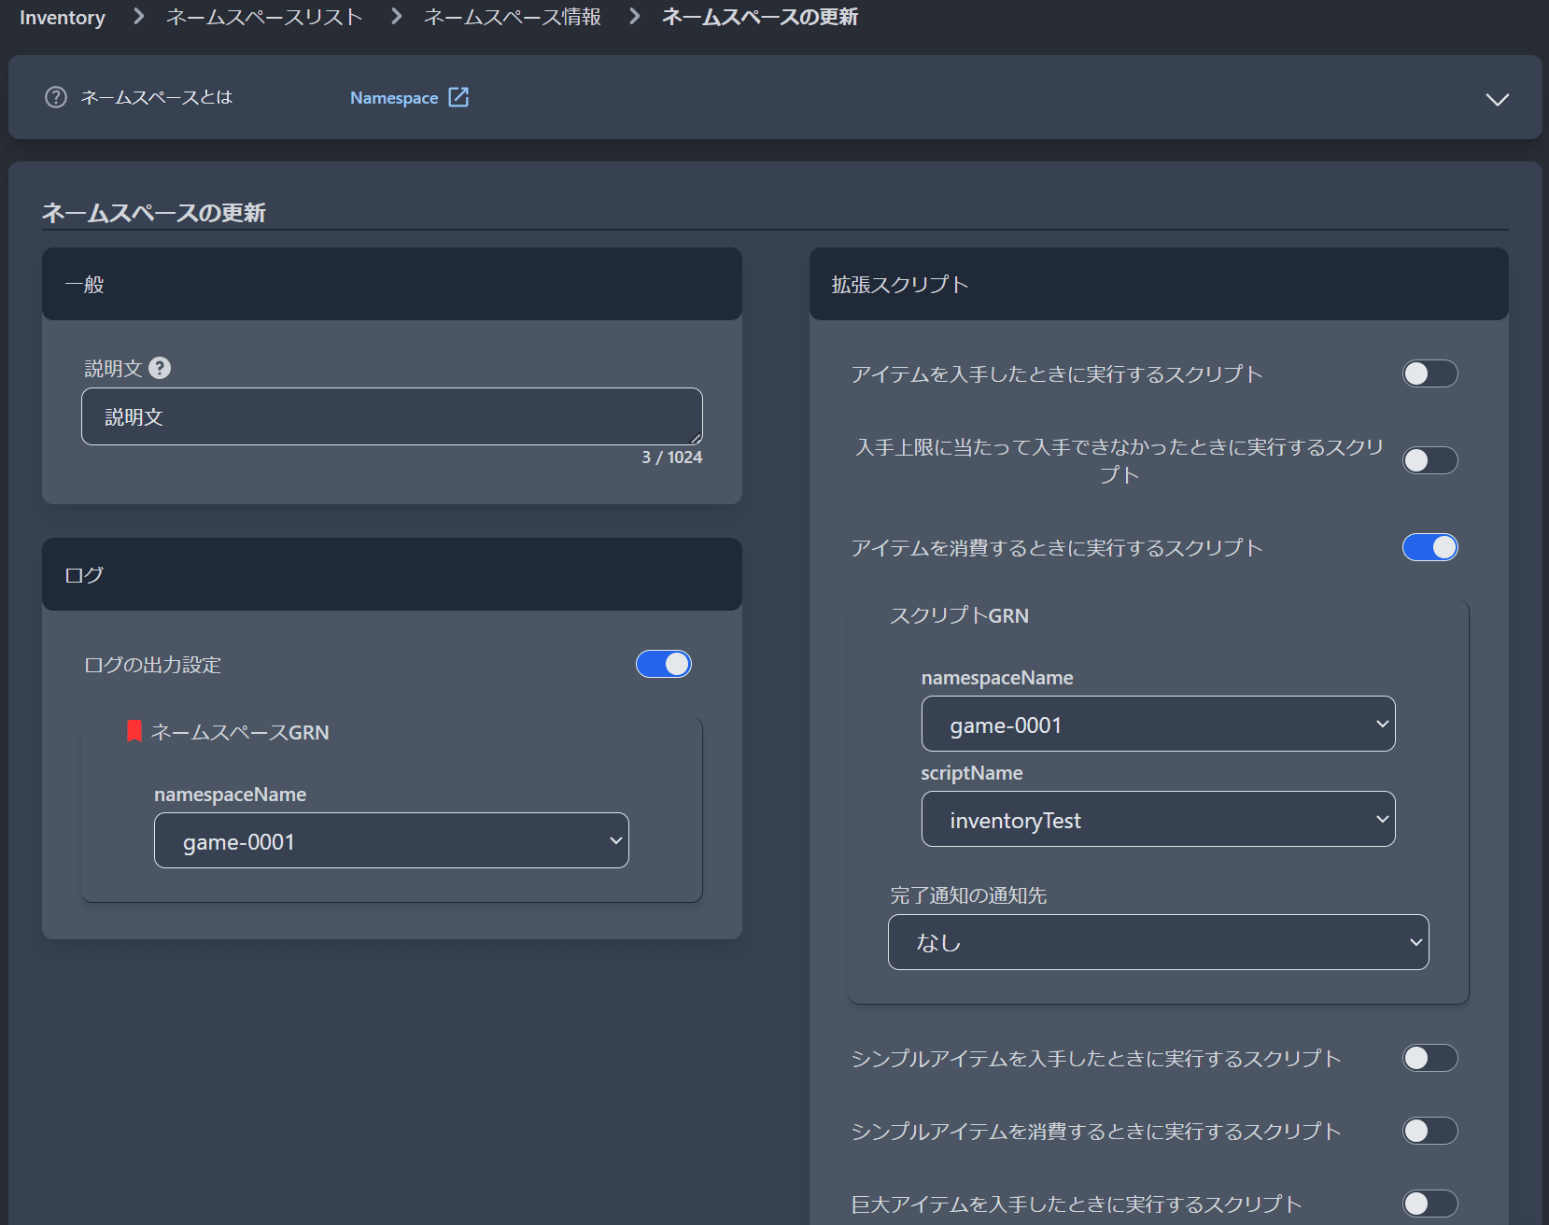Viewport: 1549px width, 1225px height.
Task: Enable アイテムを入手したときに実行するスクリプト toggle
Action: tap(1429, 373)
